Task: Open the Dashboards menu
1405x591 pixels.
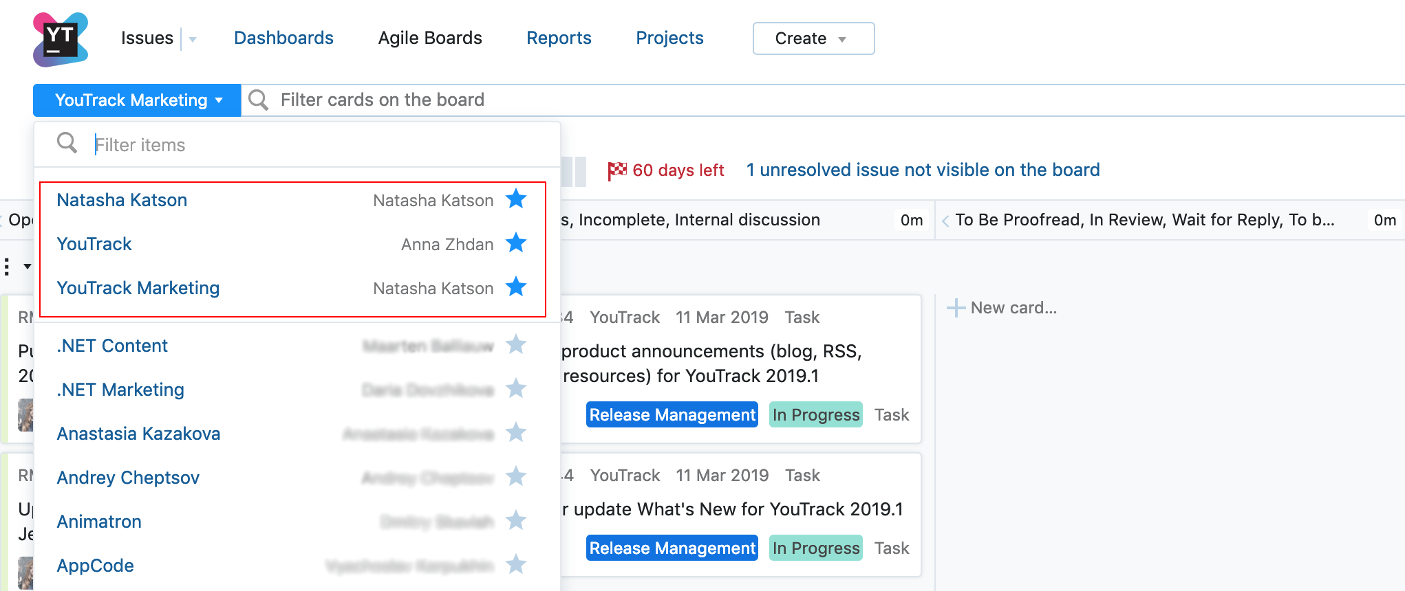Action: click(283, 38)
